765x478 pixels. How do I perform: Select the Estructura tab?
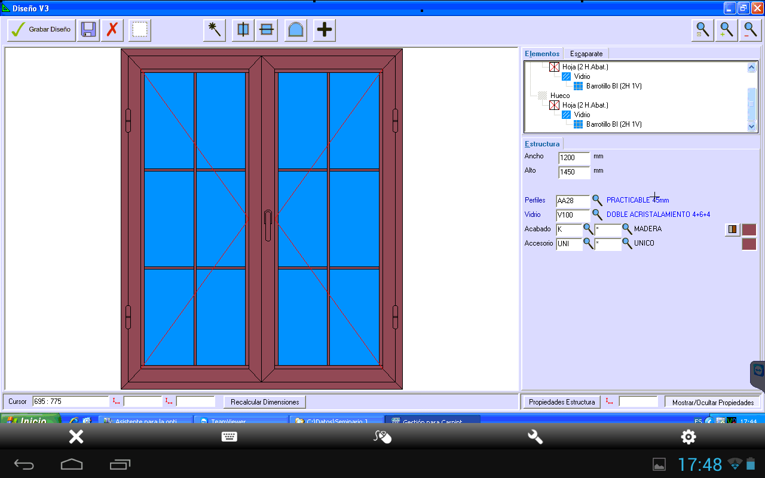(542, 144)
